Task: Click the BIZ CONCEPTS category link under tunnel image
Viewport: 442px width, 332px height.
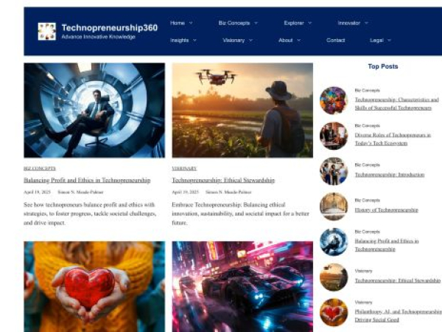Action: point(40,168)
